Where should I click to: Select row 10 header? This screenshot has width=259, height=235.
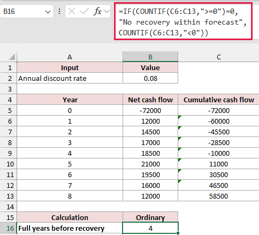tap(9, 164)
